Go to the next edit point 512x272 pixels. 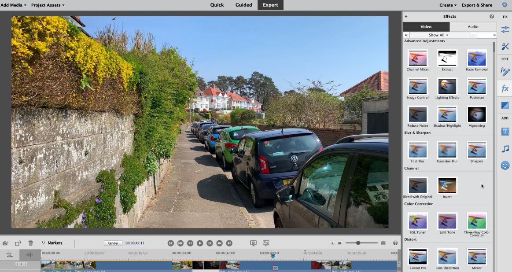229,243
